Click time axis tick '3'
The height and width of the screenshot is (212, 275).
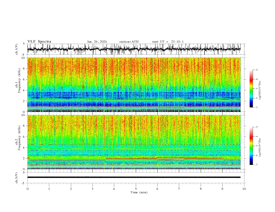92,189
